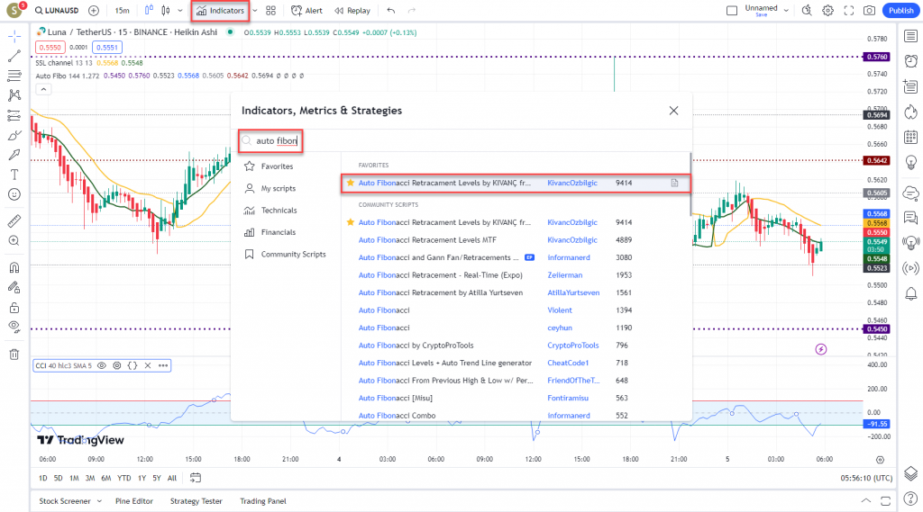Click the add symbol compare plus icon
The width and height of the screenshot is (923, 512).
[94, 11]
